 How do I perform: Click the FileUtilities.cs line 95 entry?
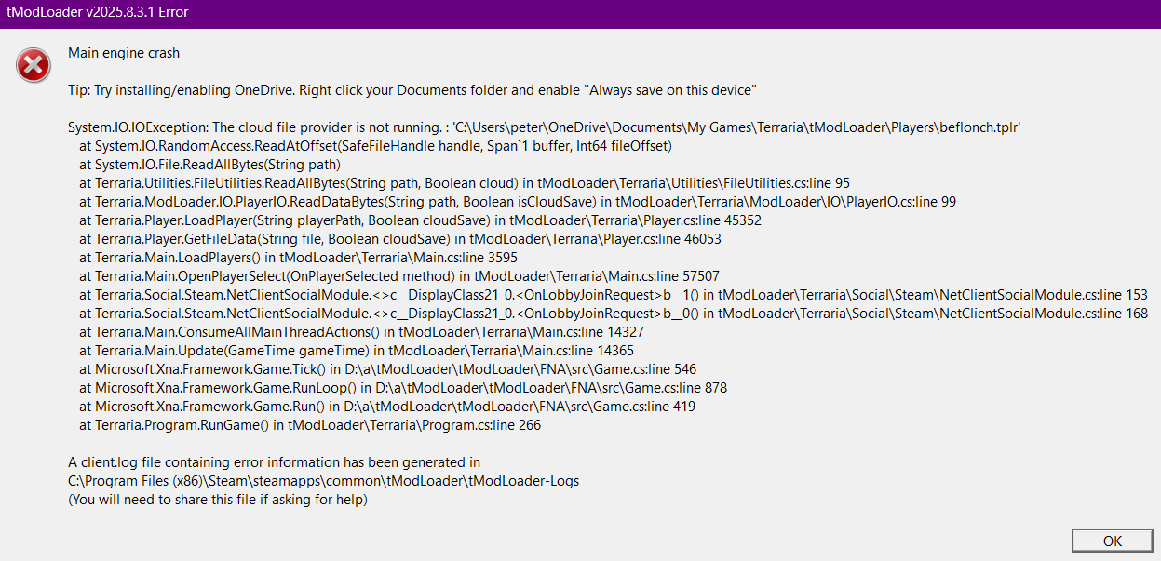pos(465,183)
